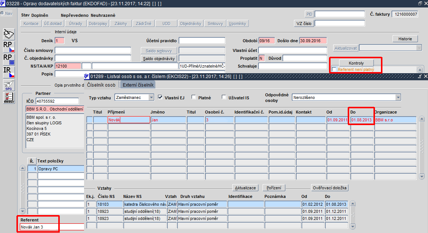Click the Do date 01.08.2013 cell
Image resolution: width=428 pixels, height=233 pixels.
362,120
